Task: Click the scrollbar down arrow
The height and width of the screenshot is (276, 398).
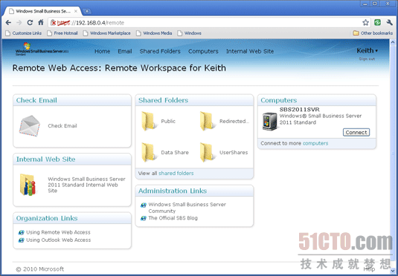Action: click(x=392, y=271)
